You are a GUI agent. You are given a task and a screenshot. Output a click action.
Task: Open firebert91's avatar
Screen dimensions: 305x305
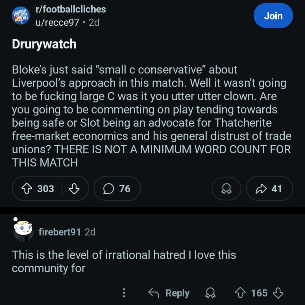(24, 231)
